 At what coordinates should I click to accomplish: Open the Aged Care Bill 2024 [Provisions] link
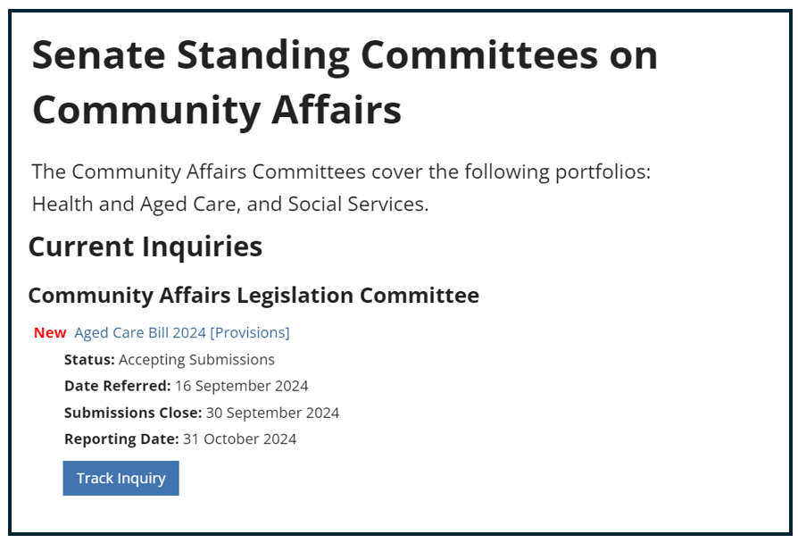click(x=181, y=332)
